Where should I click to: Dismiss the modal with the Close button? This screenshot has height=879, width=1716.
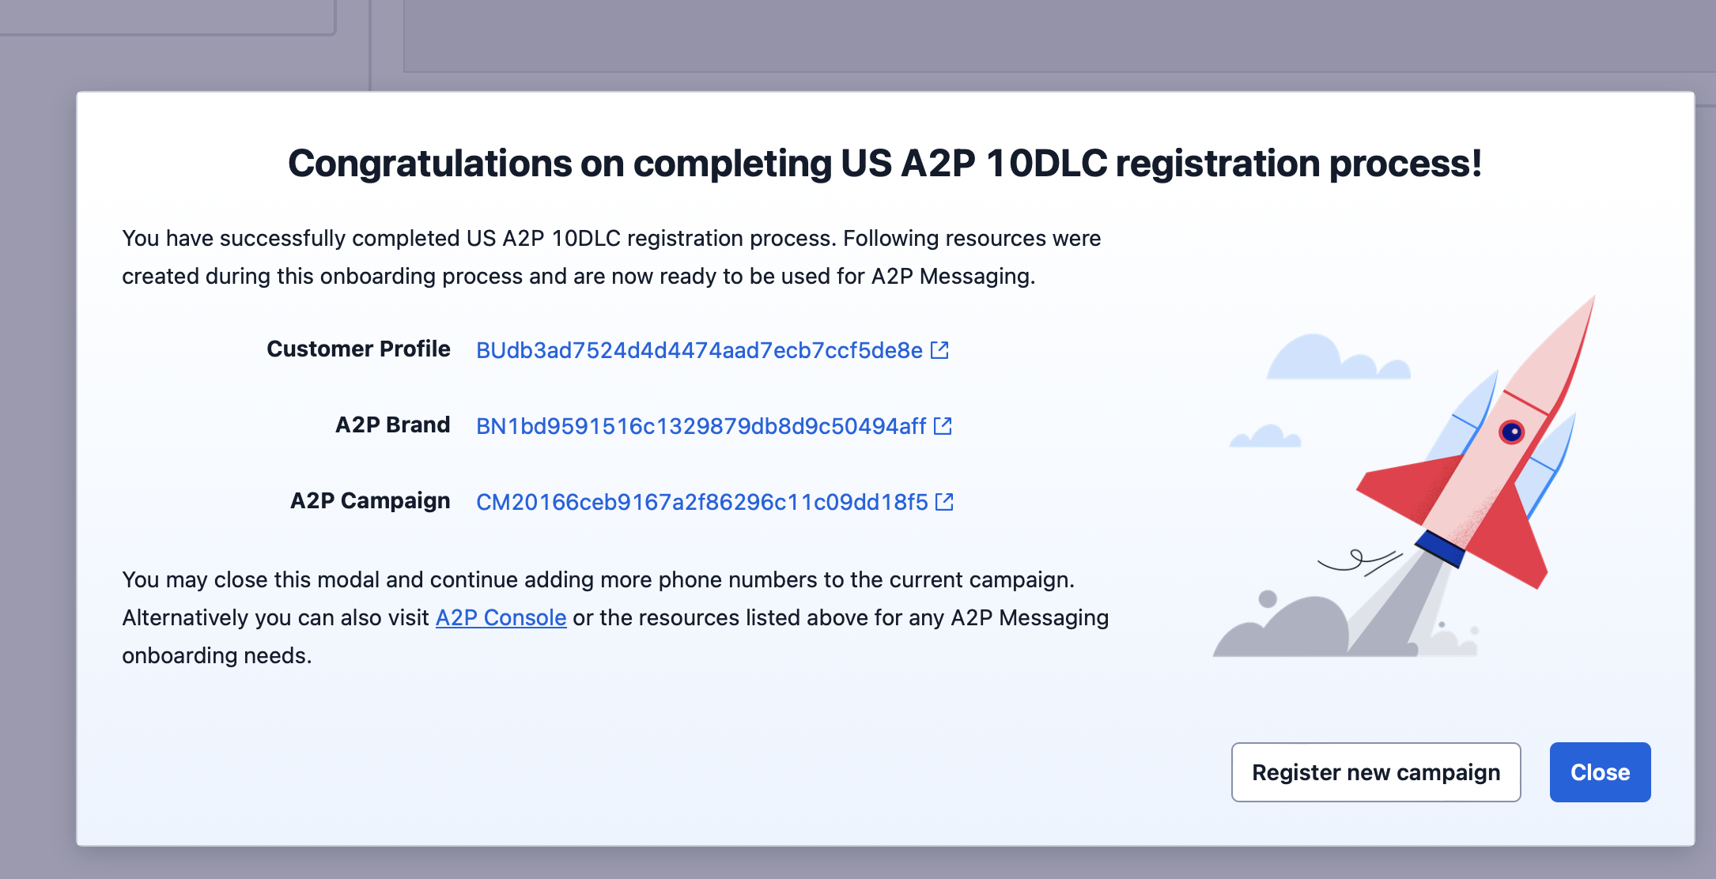pos(1600,772)
